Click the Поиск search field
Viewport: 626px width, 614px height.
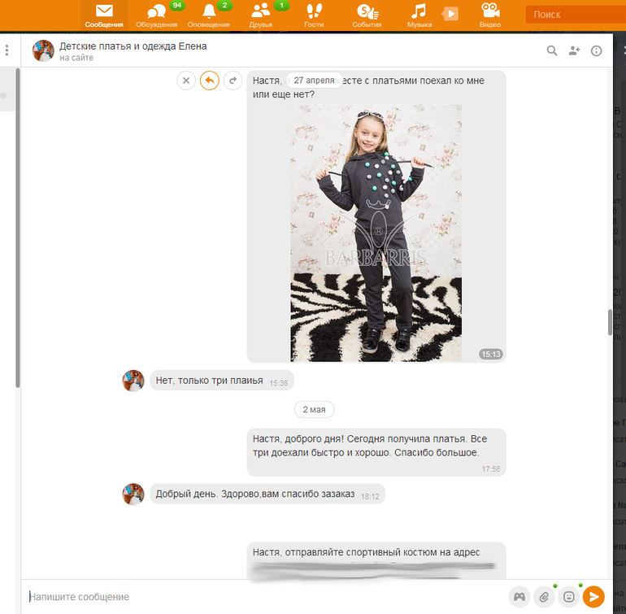coord(573,15)
